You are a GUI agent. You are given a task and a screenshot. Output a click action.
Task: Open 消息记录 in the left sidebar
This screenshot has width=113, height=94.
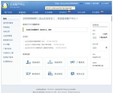(x=6, y=31)
